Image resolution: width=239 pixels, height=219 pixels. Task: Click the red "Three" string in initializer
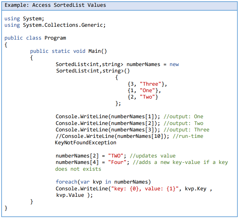[x=150, y=84]
